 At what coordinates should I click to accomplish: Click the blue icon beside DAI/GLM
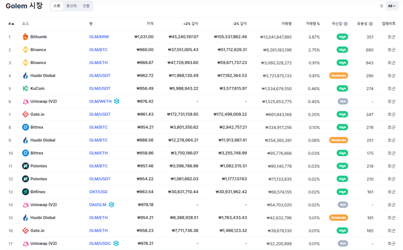coord(111,205)
